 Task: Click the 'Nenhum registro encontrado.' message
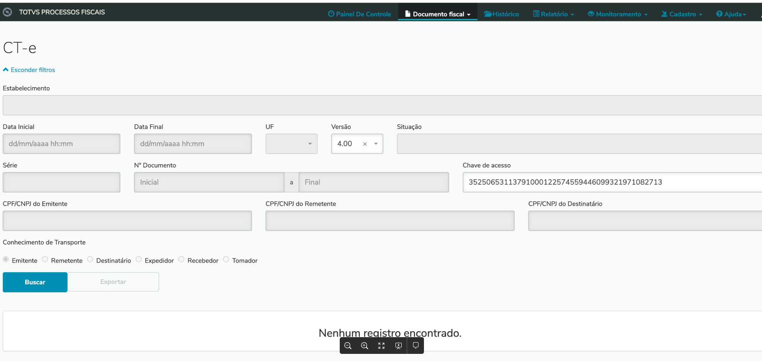[x=390, y=333]
